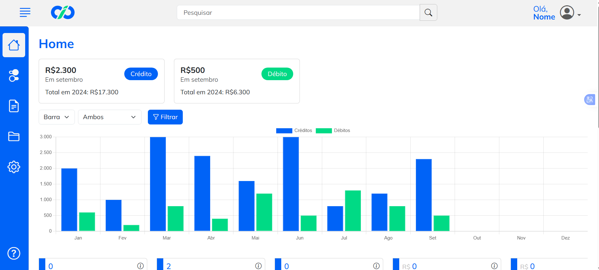Click the magnifier search button
Screen dimensions: 599x270
click(428, 13)
